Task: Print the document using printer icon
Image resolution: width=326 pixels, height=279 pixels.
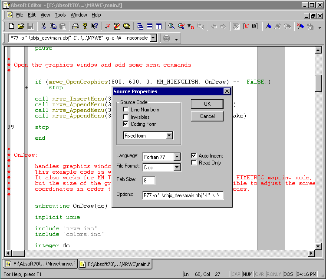Action: 76,26
